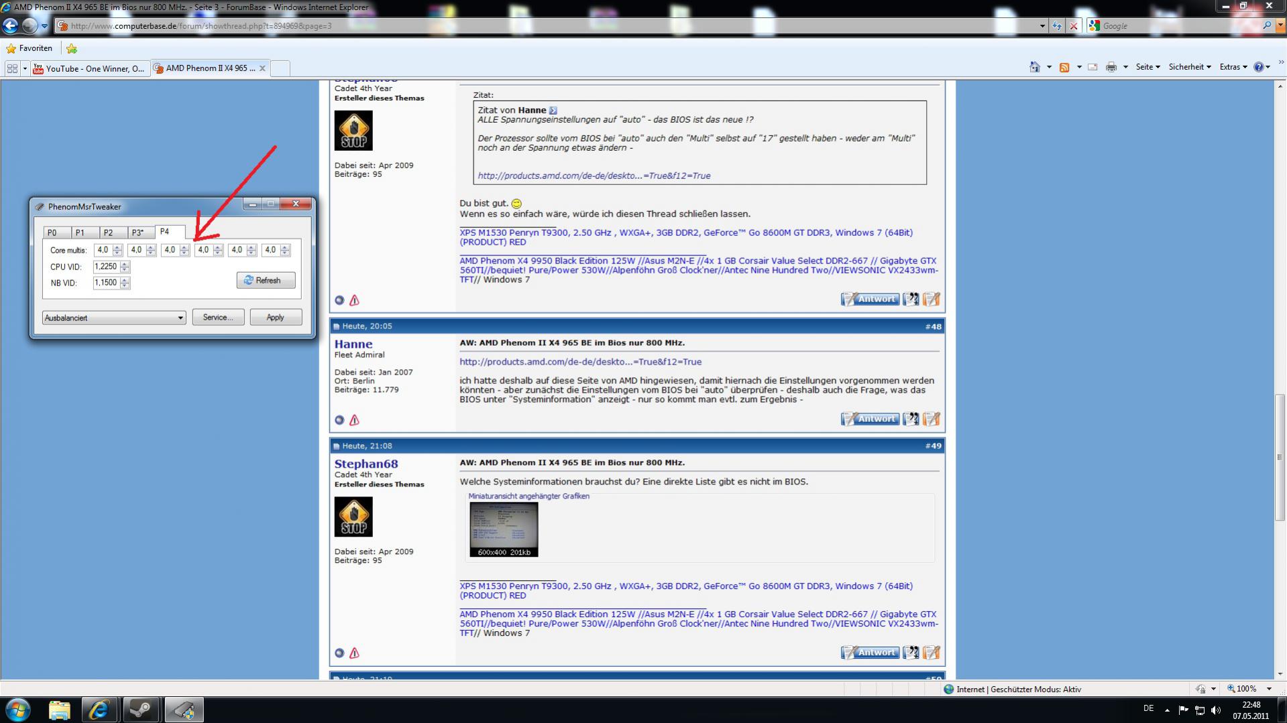The width and height of the screenshot is (1287, 723).
Task: Click the Steam taskbar icon
Action: 140,710
